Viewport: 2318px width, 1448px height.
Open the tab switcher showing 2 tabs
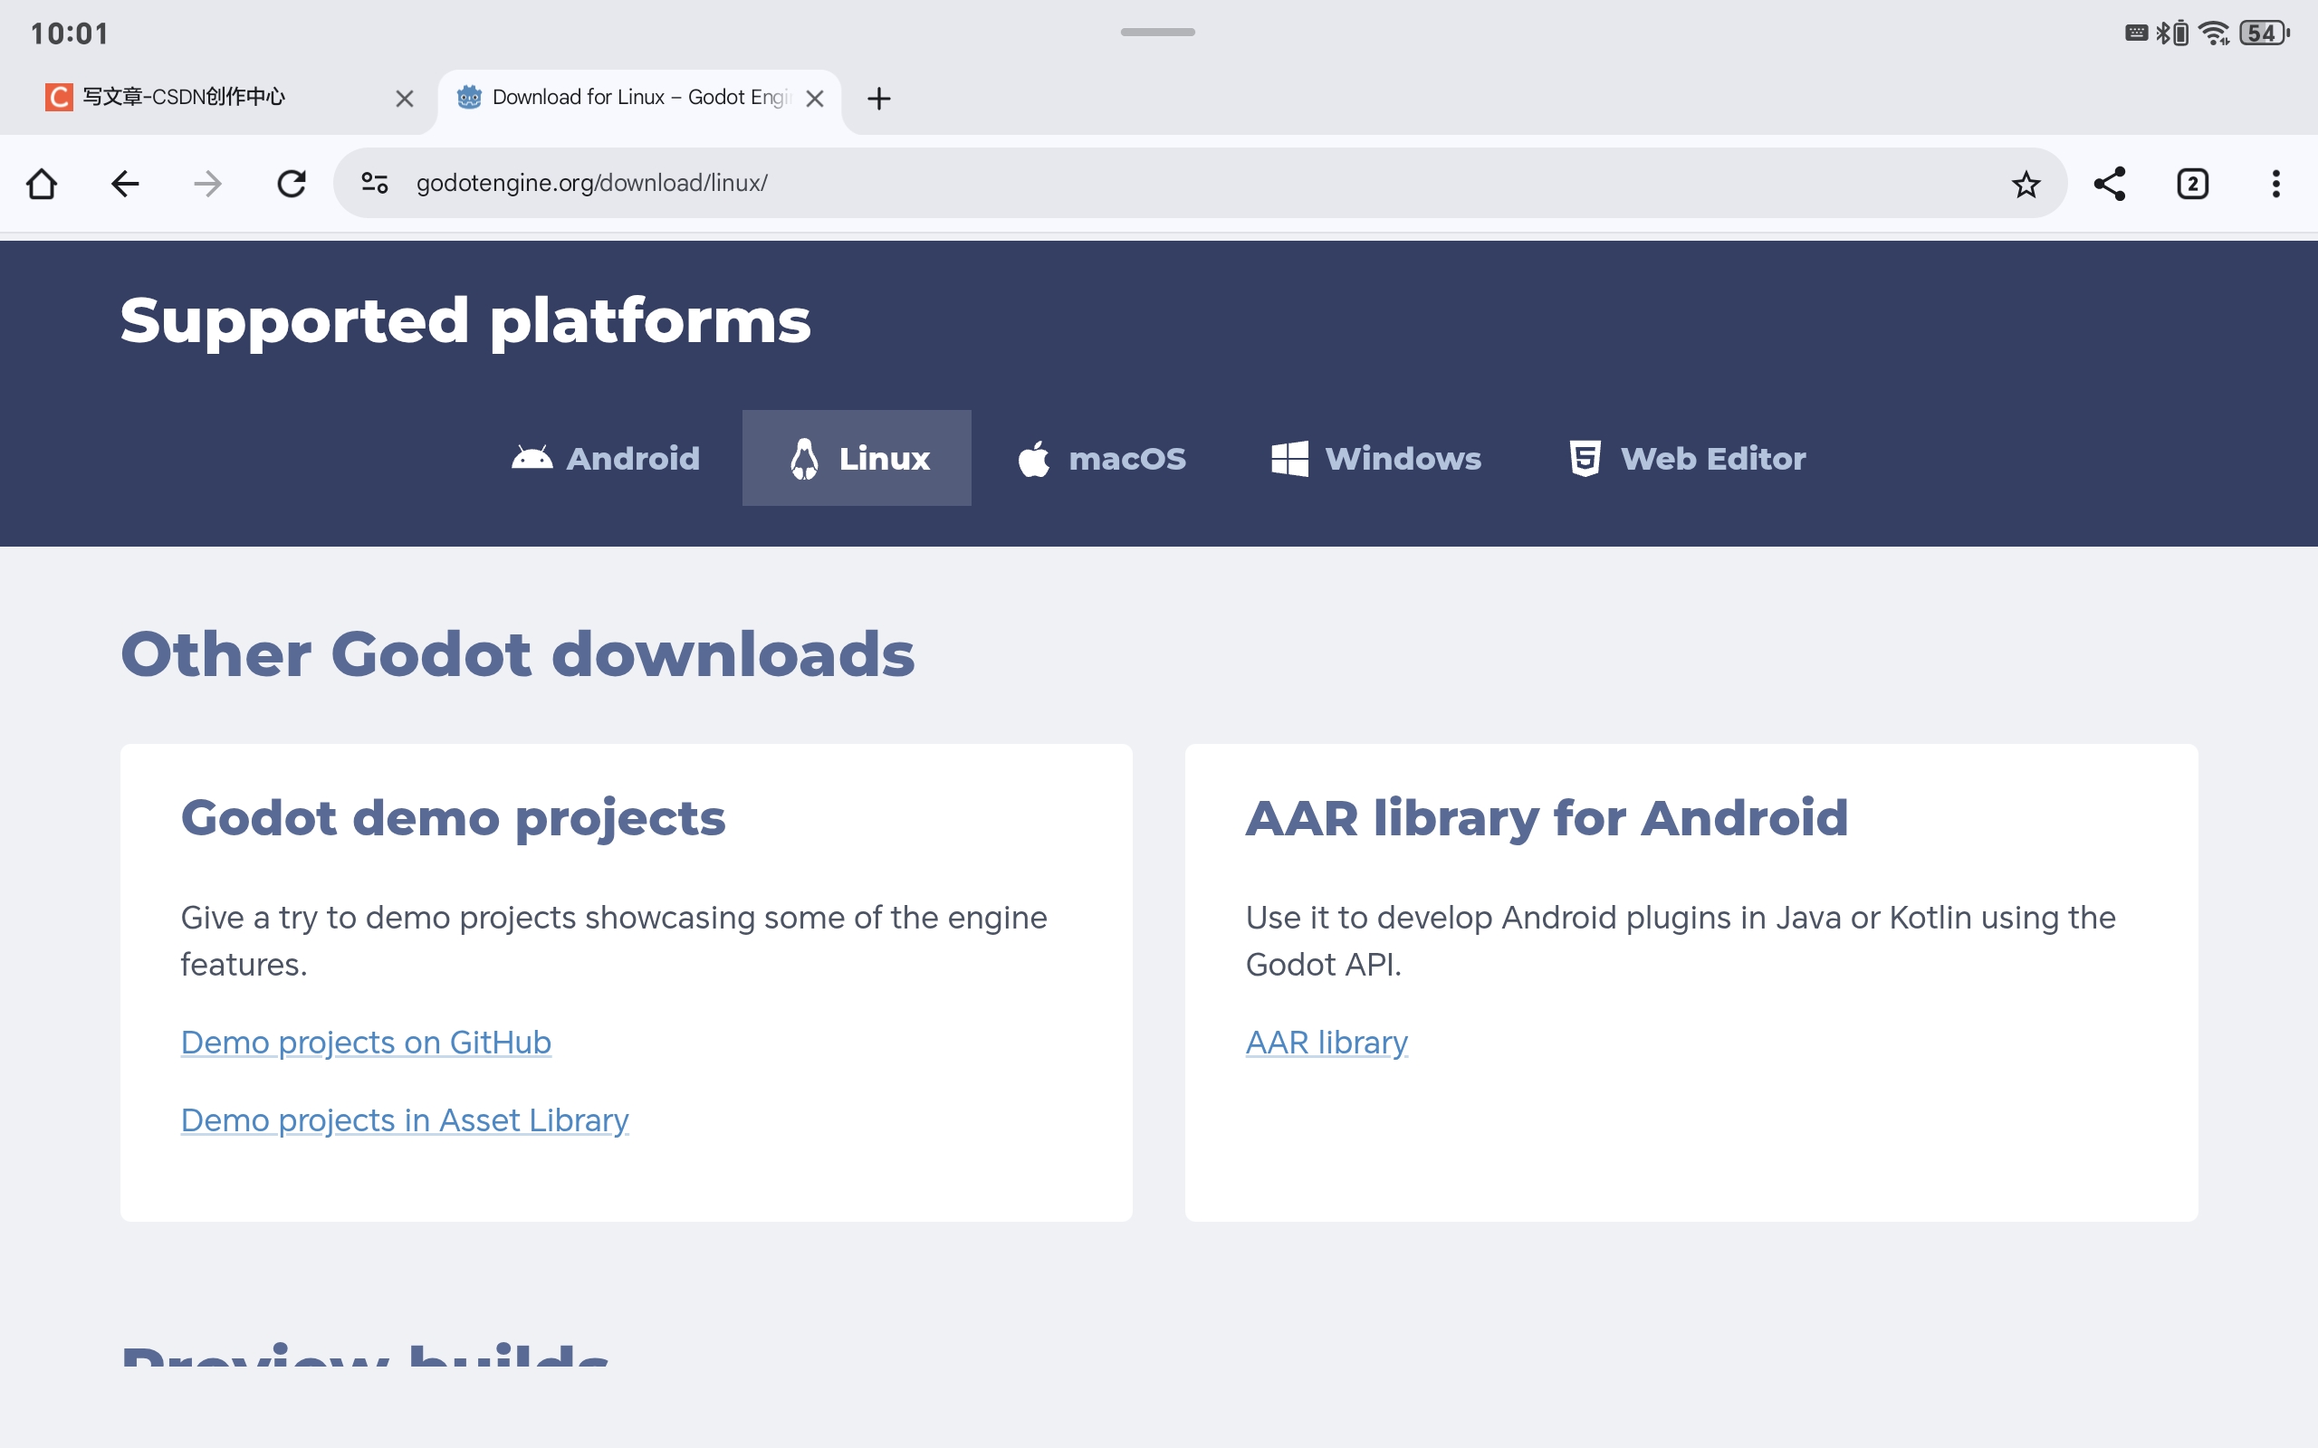(2192, 184)
